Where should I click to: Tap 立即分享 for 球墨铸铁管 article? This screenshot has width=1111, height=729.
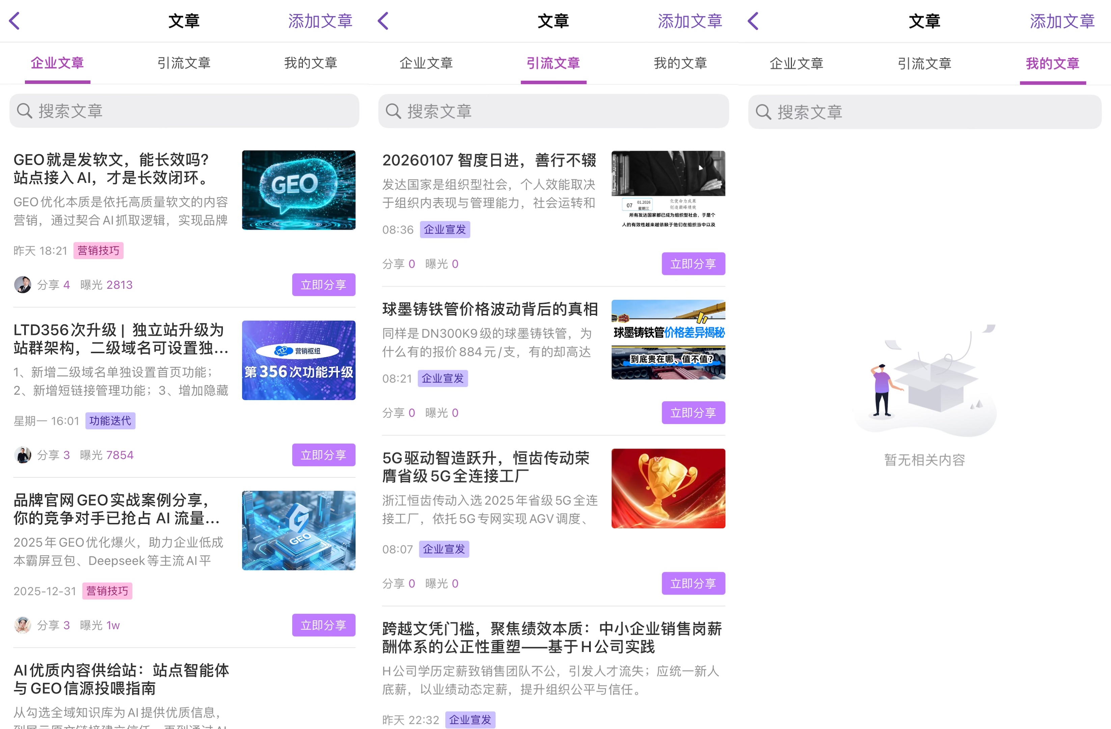tap(693, 412)
